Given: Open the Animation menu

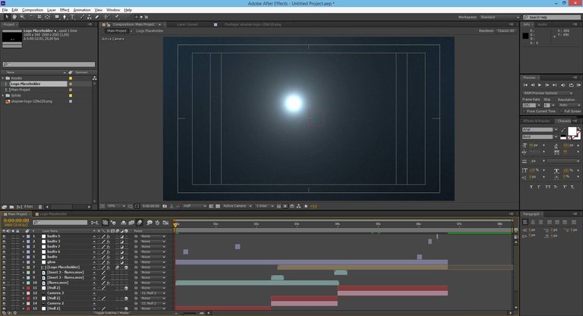Looking at the screenshot, I should coord(81,10).
